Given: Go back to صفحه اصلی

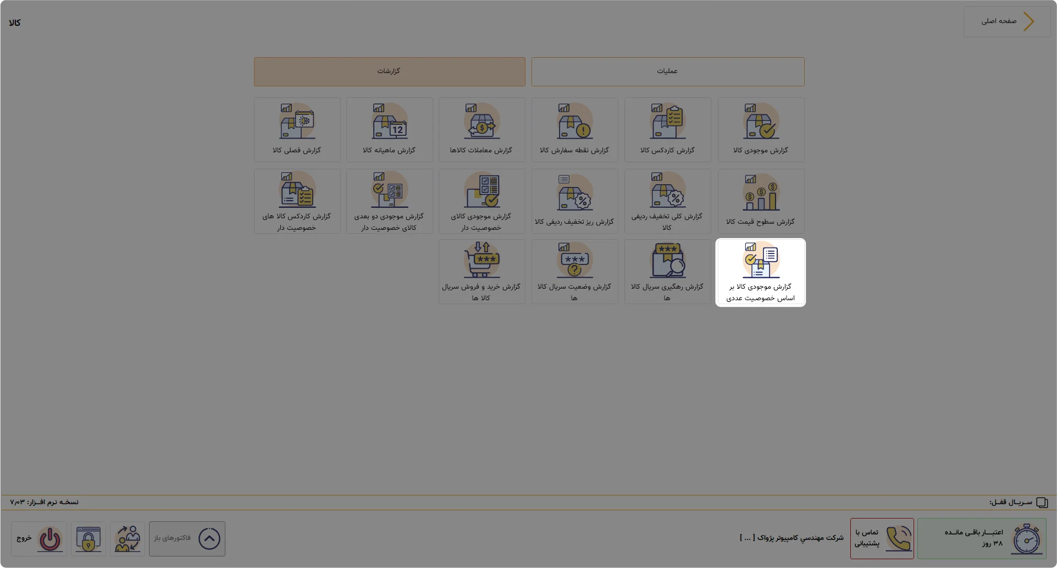Looking at the screenshot, I should tap(1007, 21).
